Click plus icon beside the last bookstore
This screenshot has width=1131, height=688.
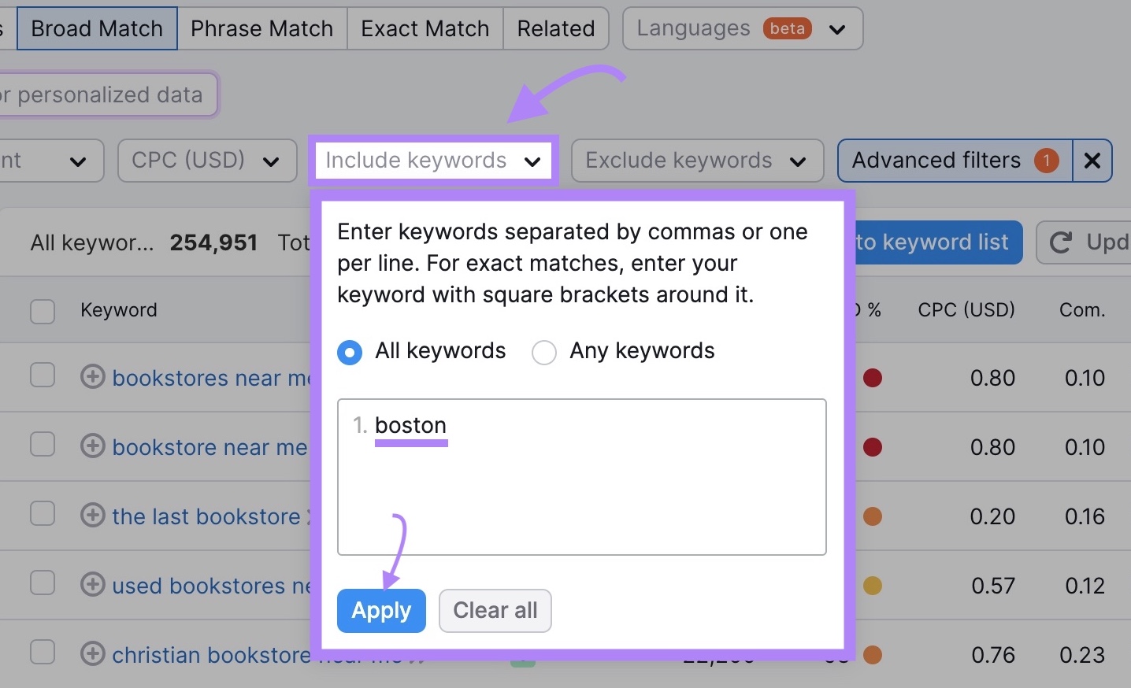(93, 516)
